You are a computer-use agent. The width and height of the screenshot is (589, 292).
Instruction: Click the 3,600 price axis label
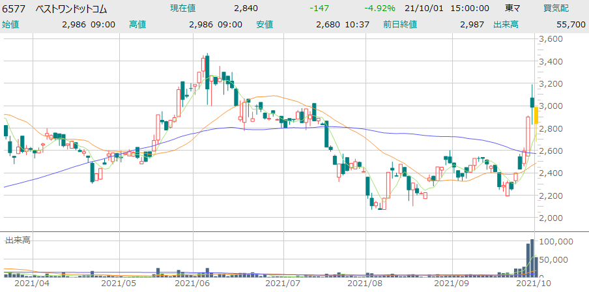coord(551,39)
